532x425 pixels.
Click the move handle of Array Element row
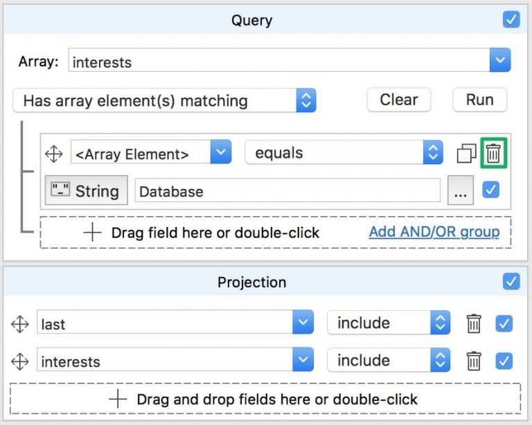(x=53, y=154)
